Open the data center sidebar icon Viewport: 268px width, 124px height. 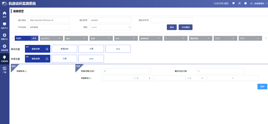pos(5,35)
